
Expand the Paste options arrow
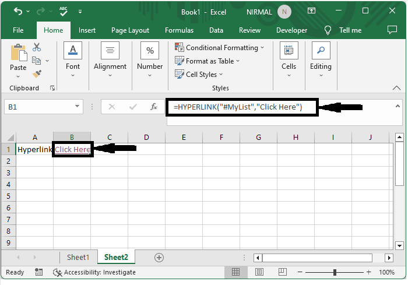tap(18, 76)
